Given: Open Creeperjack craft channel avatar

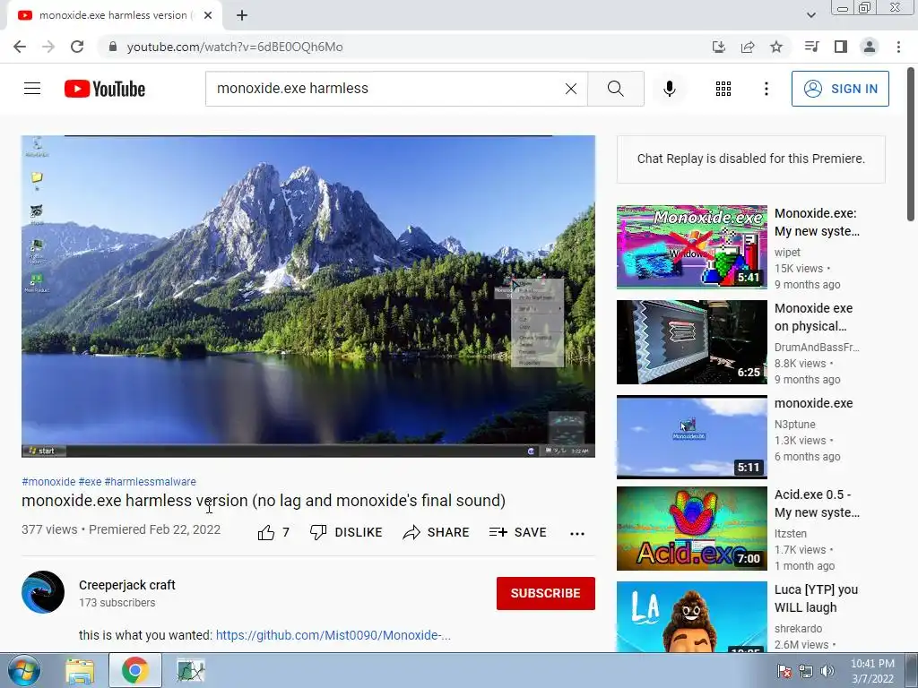Looking at the screenshot, I should [43, 592].
